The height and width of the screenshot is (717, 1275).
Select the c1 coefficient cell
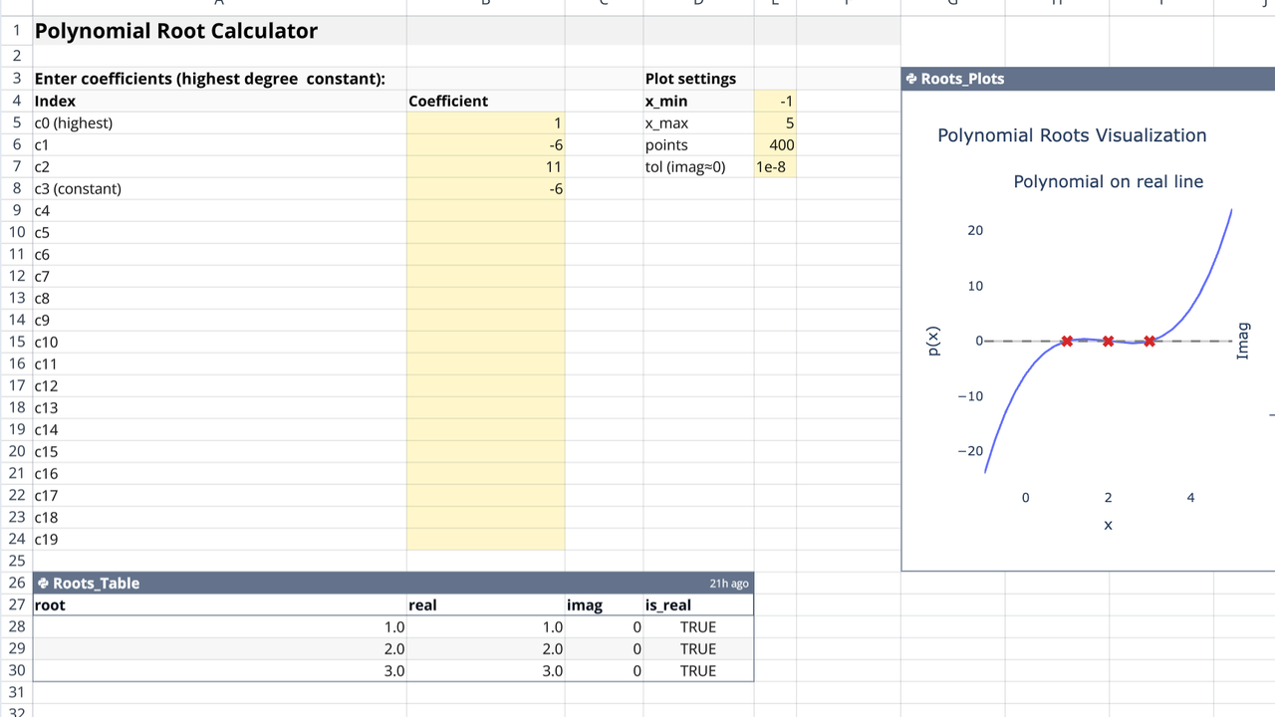tap(486, 145)
